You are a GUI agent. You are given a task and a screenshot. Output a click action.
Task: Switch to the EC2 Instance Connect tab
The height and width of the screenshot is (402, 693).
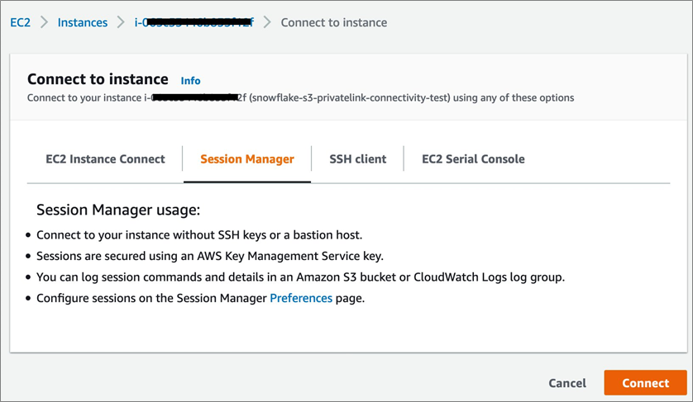coord(105,158)
